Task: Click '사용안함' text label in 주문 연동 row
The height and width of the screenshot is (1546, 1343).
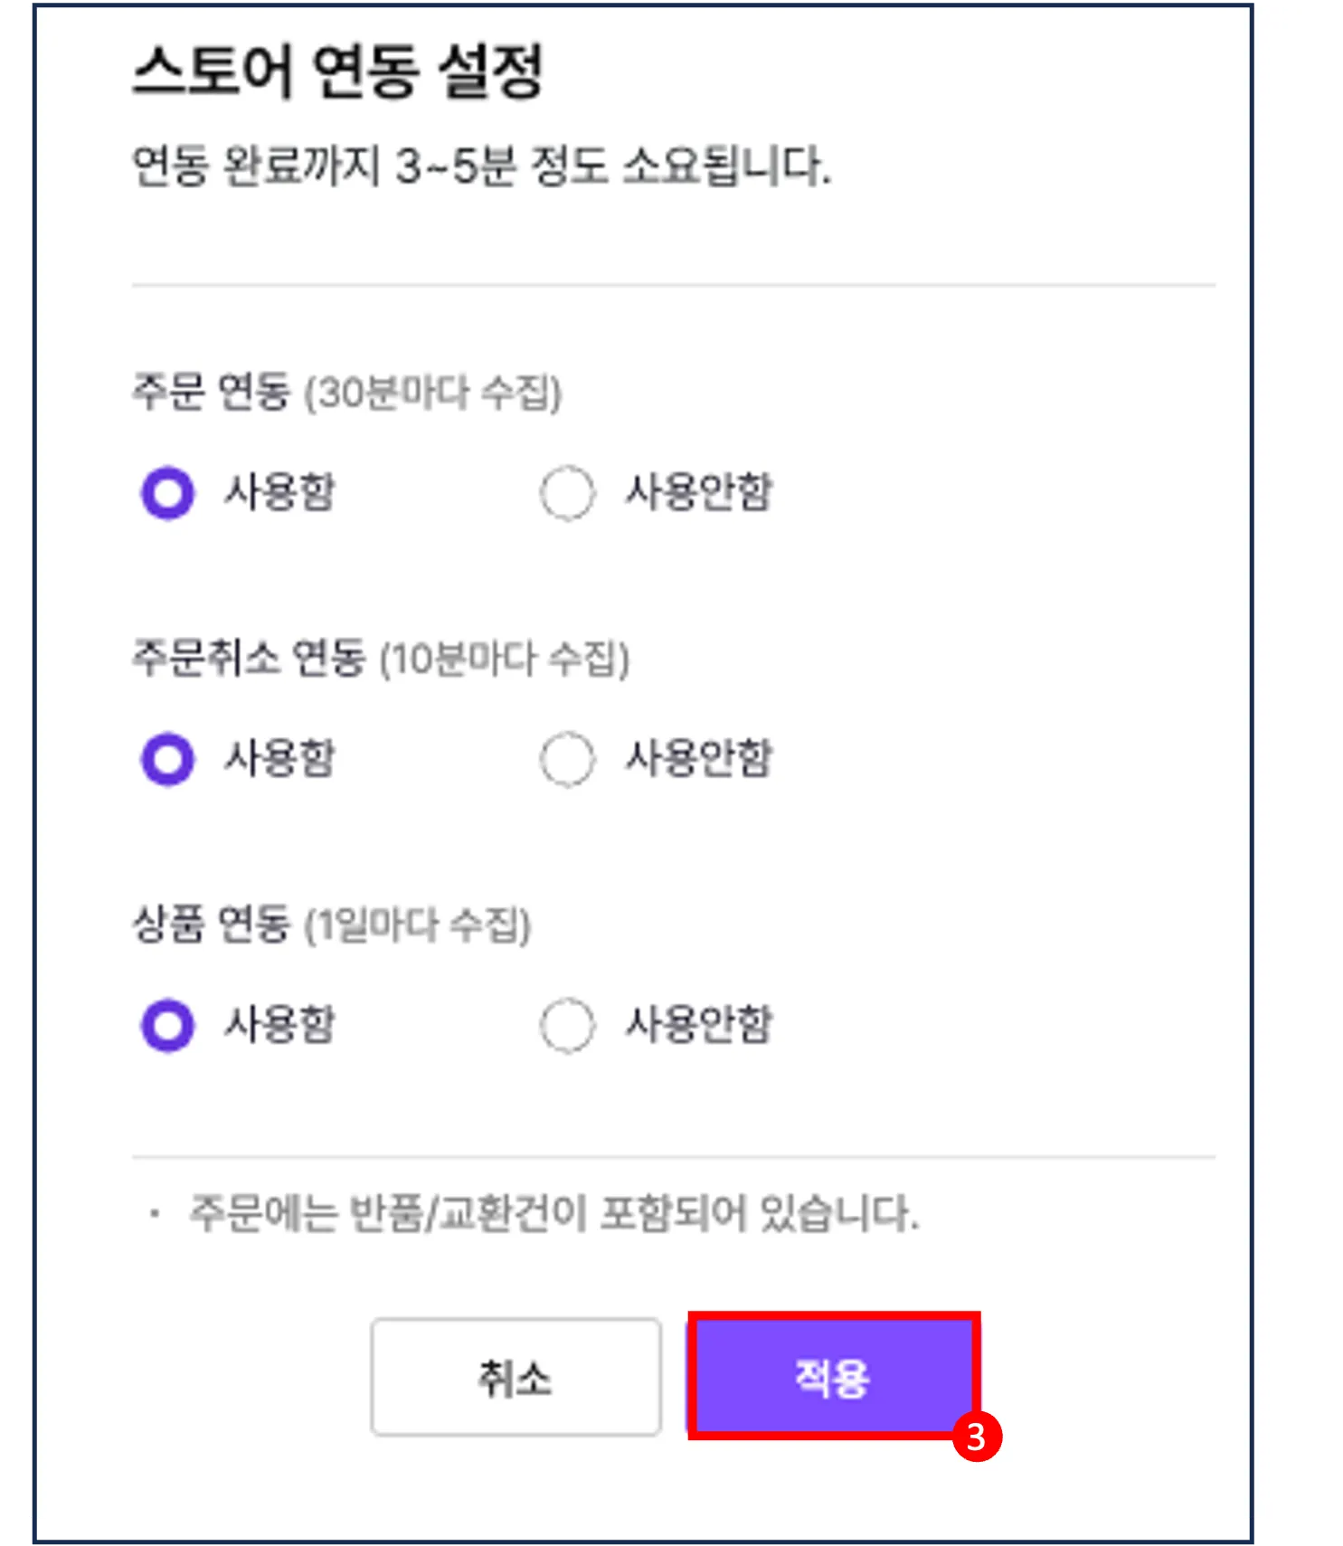Action: point(698,493)
